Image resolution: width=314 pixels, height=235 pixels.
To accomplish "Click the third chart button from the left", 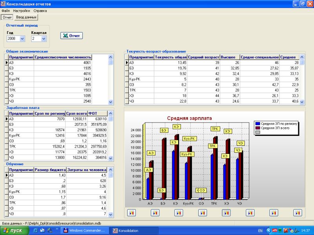I will (179, 213).
